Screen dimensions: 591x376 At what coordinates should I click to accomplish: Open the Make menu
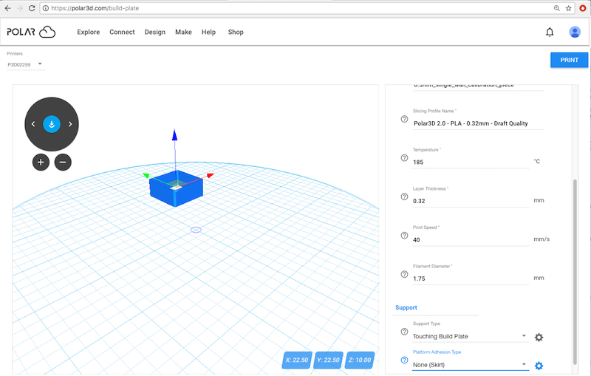[x=183, y=32]
